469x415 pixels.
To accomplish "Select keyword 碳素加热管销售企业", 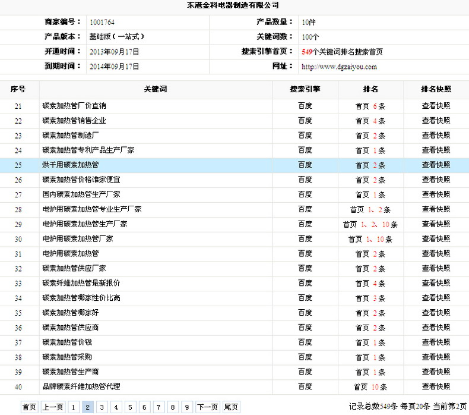I will pos(74,121).
